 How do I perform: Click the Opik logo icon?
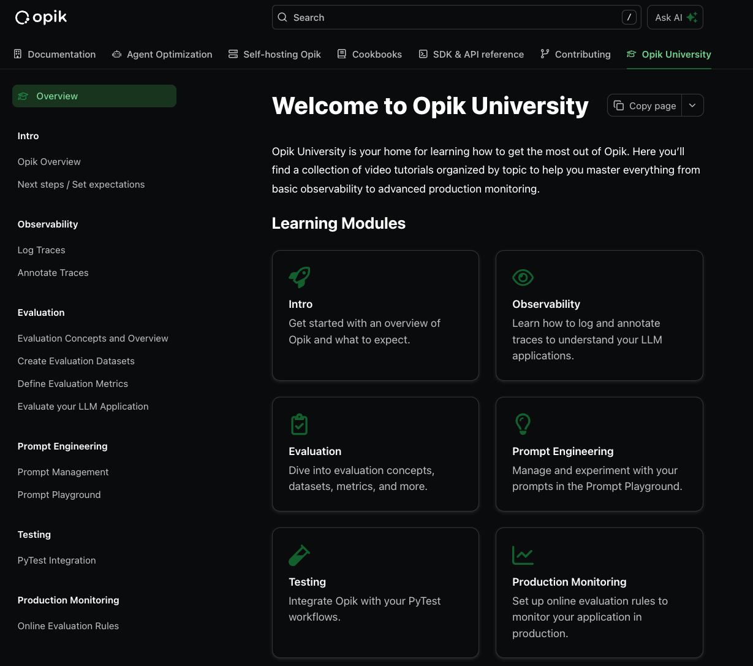point(22,18)
